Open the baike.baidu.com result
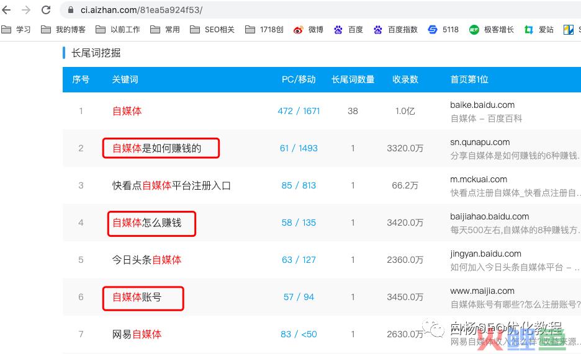The height and width of the screenshot is (354, 581). 482,105
